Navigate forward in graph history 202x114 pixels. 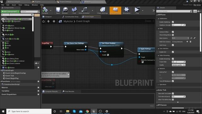coord(54,21)
